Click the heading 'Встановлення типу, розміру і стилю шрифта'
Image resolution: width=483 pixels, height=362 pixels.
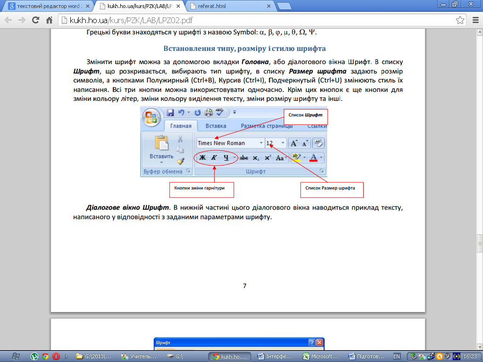pyautogui.click(x=244, y=49)
